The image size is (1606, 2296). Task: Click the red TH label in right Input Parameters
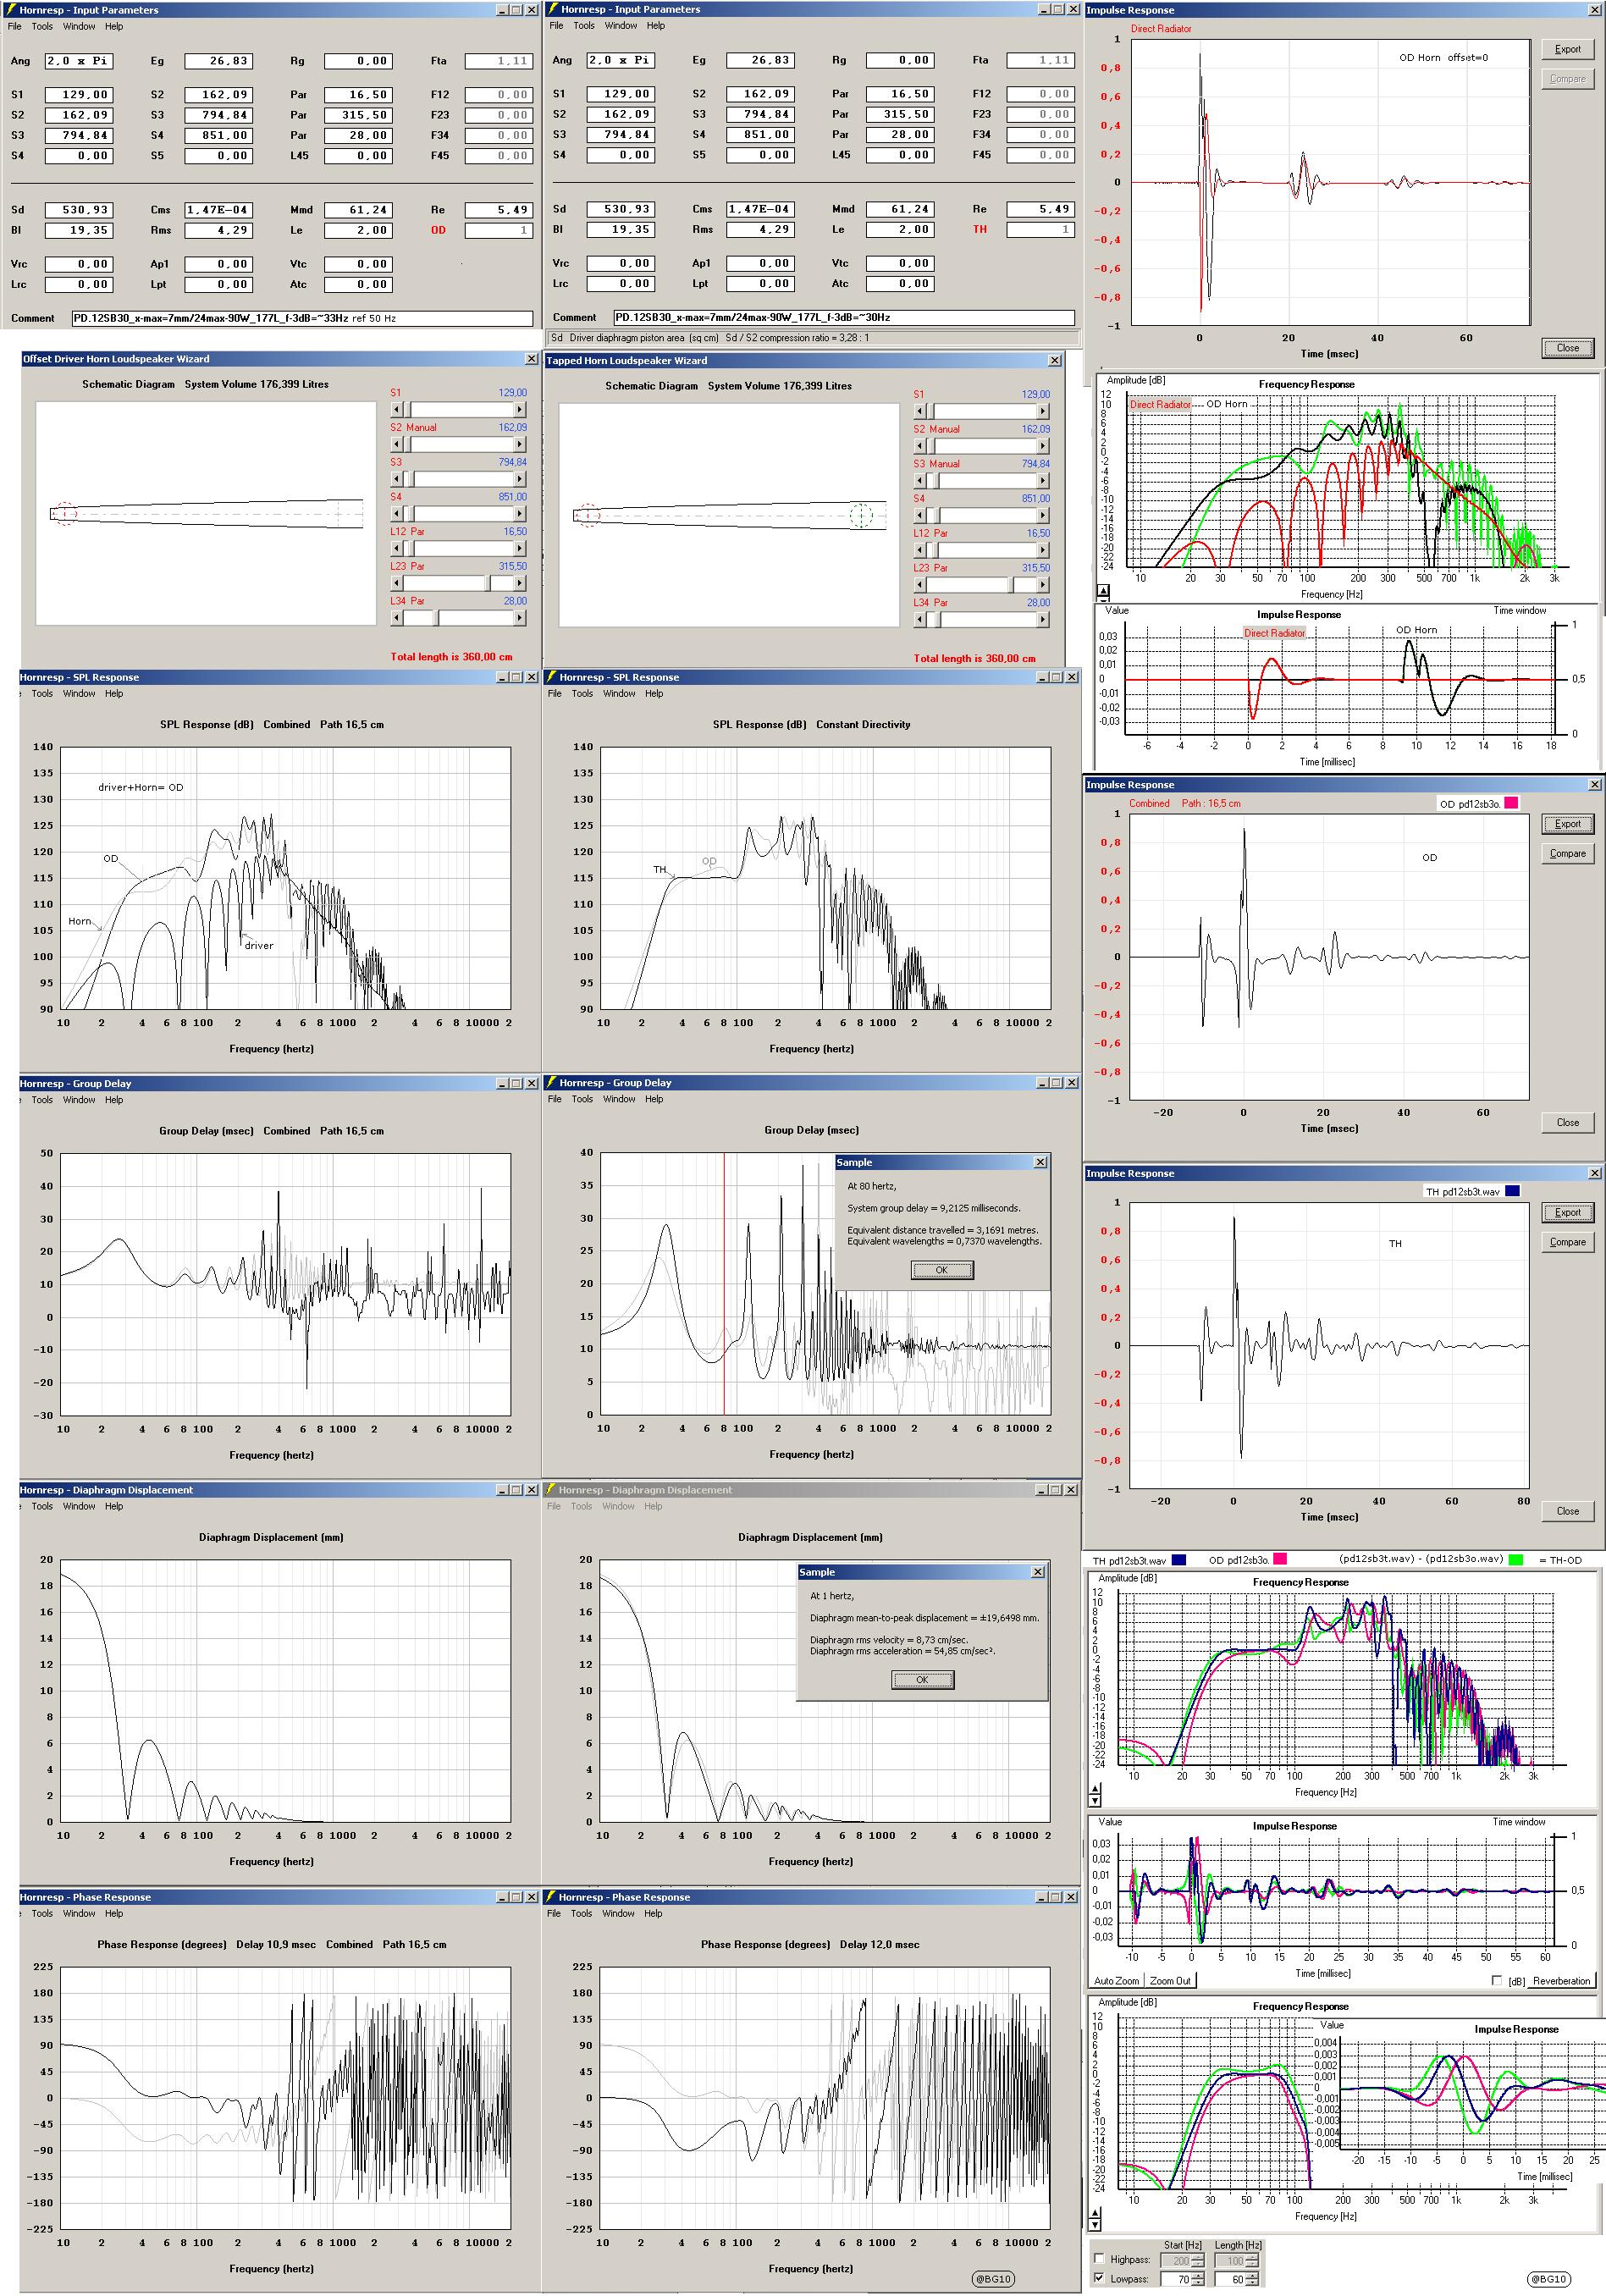point(979,229)
